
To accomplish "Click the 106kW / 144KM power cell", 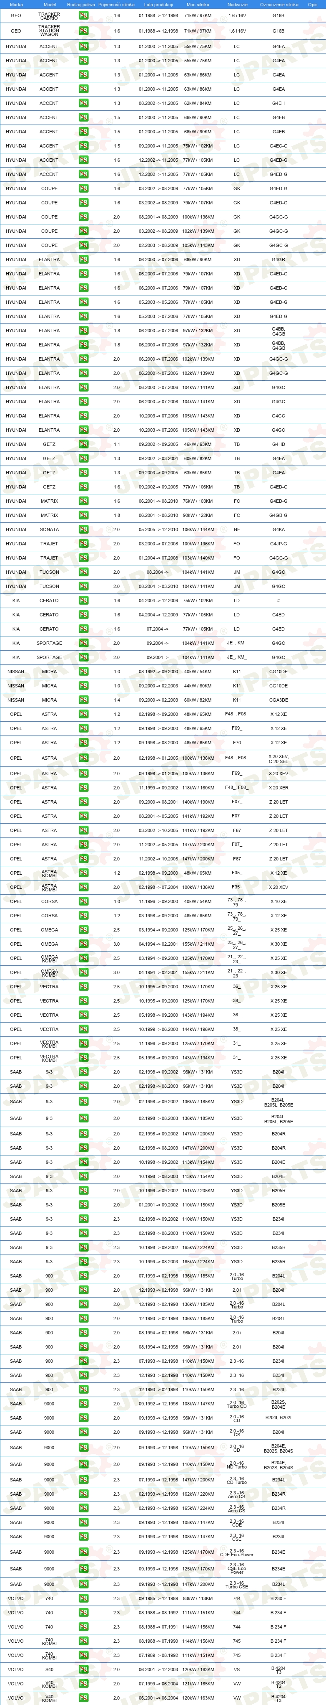I will (198, 529).
